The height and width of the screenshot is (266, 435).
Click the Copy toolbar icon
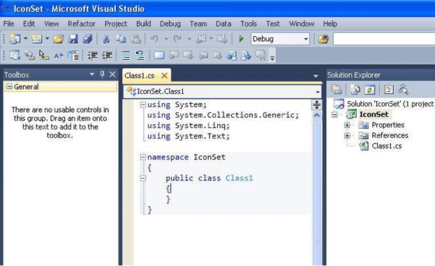pyautogui.click(x=121, y=39)
